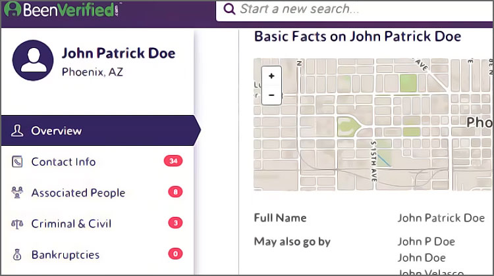Click the John Doe alias
This screenshot has height=276, width=494.
pyautogui.click(x=422, y=258)
